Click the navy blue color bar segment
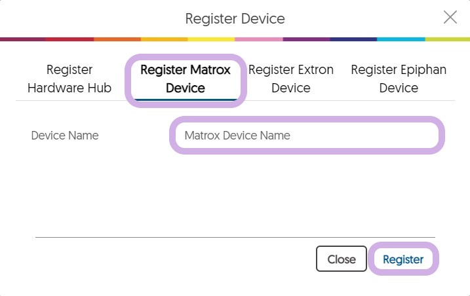470x296 pixels. [x=353, y=39]
